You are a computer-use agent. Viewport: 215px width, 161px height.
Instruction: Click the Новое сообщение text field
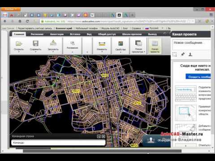192,44
